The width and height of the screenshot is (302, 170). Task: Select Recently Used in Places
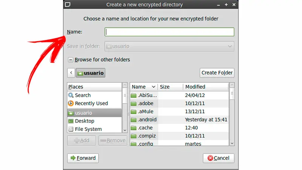[94, 104]
